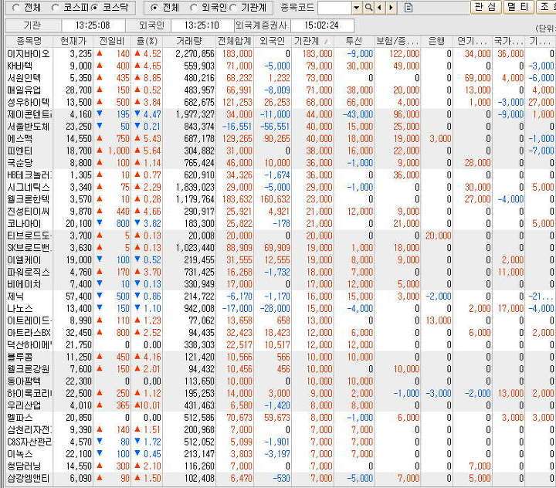This screenshot has width=556, height=488.
Task: Open the 종목코드 dropdown arrow
Action: (x=357, y=8)
